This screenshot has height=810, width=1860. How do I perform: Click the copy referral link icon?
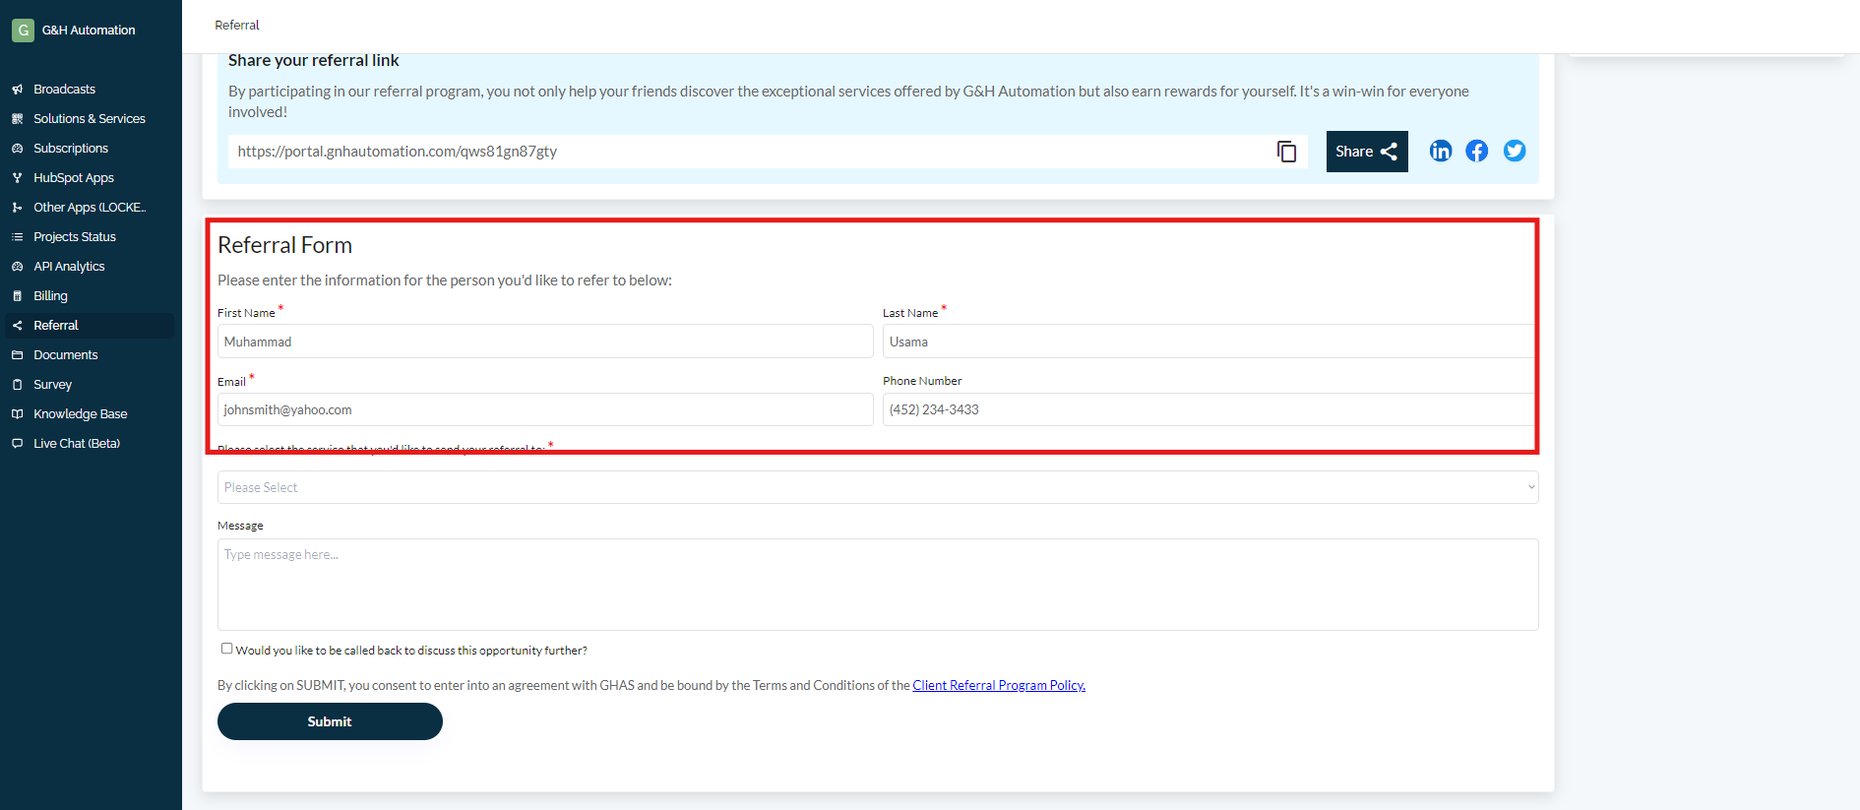pos(1286,152)
